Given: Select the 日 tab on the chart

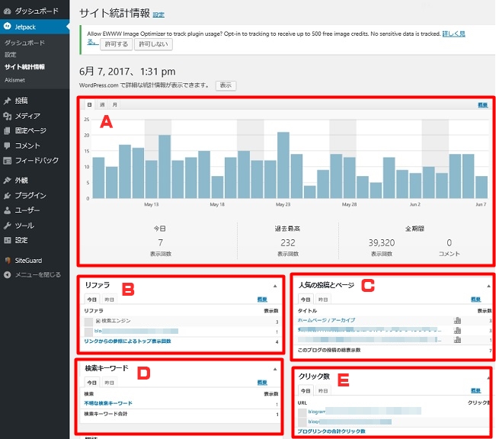Looking at the screenshot, I should pyautogui.click(x=89, y=104).
